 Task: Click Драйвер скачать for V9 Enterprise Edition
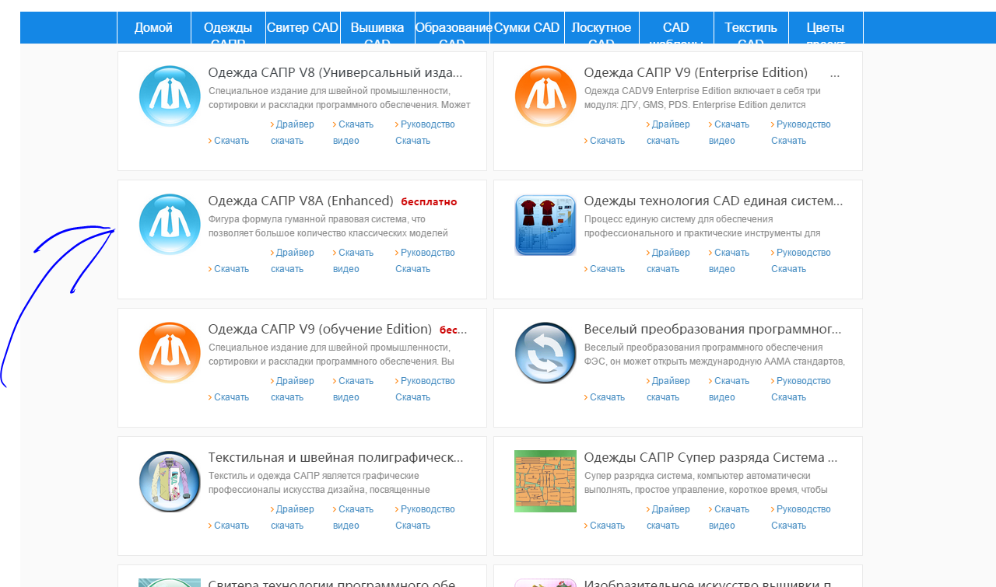668,132
